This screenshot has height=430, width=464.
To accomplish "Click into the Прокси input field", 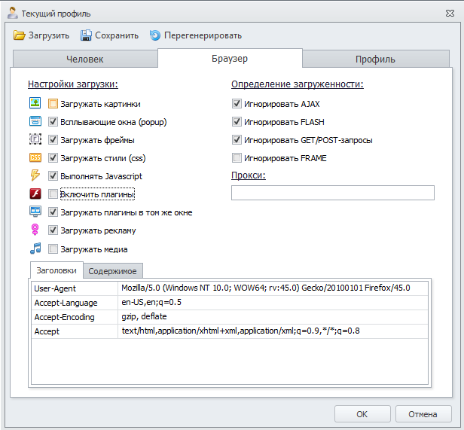I will coord(332,193).
